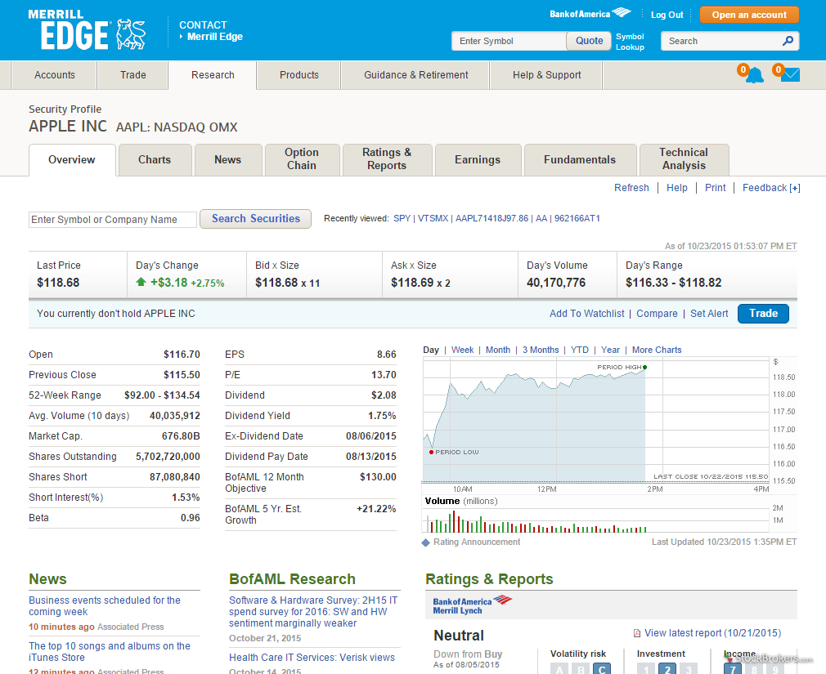Select the Research navigation tab
The height and width of the screenshot is (674, 826).
click(213, 75)
